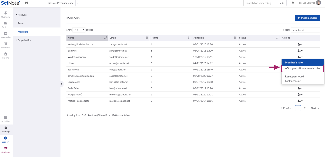Click email urban@scinote.net
325x157 pixels.
119,63
